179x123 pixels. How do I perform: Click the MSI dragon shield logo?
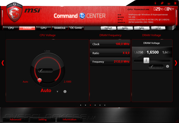pos(15,12)
